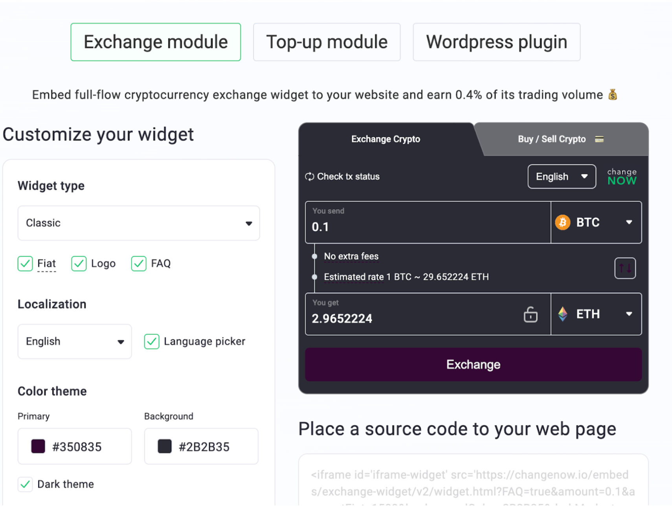Click the swap currencies arrows icon

coord(625,268)
